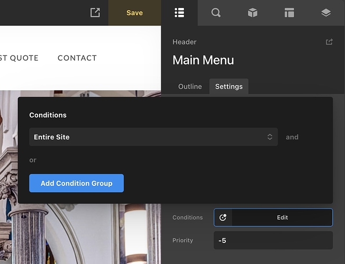The height and width of the screenshot is (264, 345).
Task: Click the Main Menu title text
Action: (x=203, y=60)
